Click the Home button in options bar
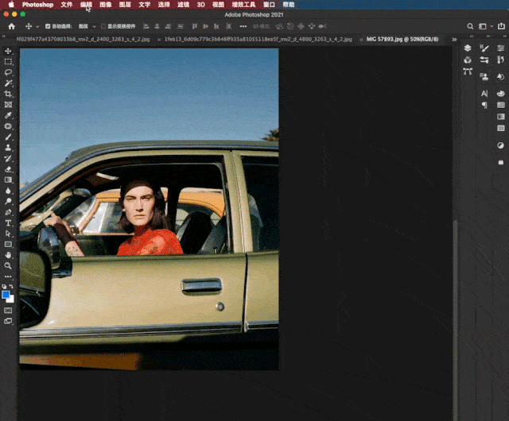Screen dimensions: 509x421 12,26
